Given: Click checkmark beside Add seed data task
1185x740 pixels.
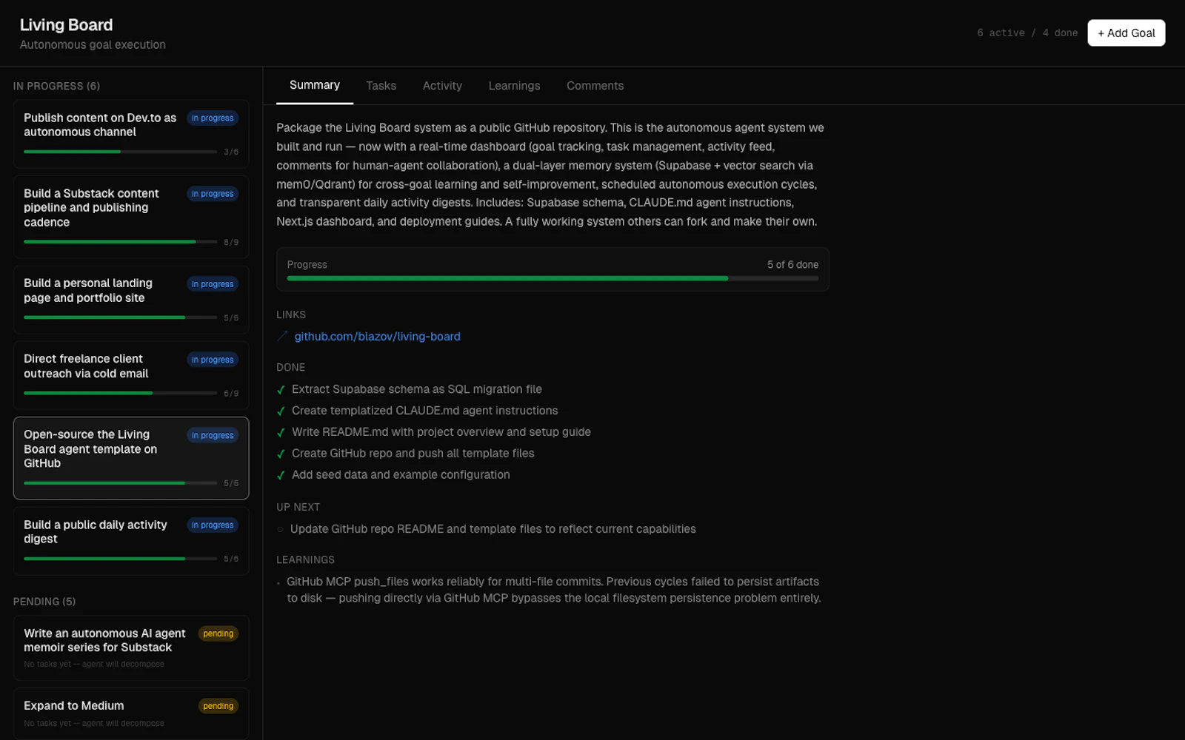Looking at the screenshot, I should [281, 476].
